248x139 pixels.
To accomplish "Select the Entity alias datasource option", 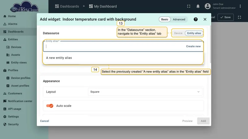I will pyautogui.click(x=194, y=33).
